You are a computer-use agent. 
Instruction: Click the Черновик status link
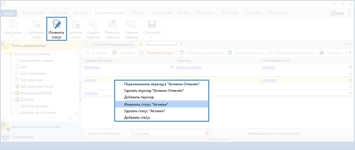(x=92, y=67)
